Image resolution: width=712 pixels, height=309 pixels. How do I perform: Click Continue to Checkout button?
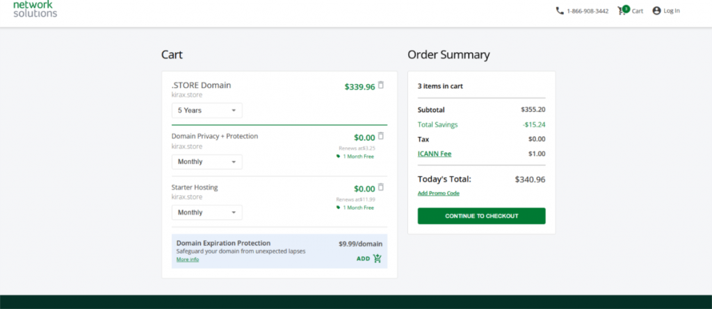[x=481, y=216]
